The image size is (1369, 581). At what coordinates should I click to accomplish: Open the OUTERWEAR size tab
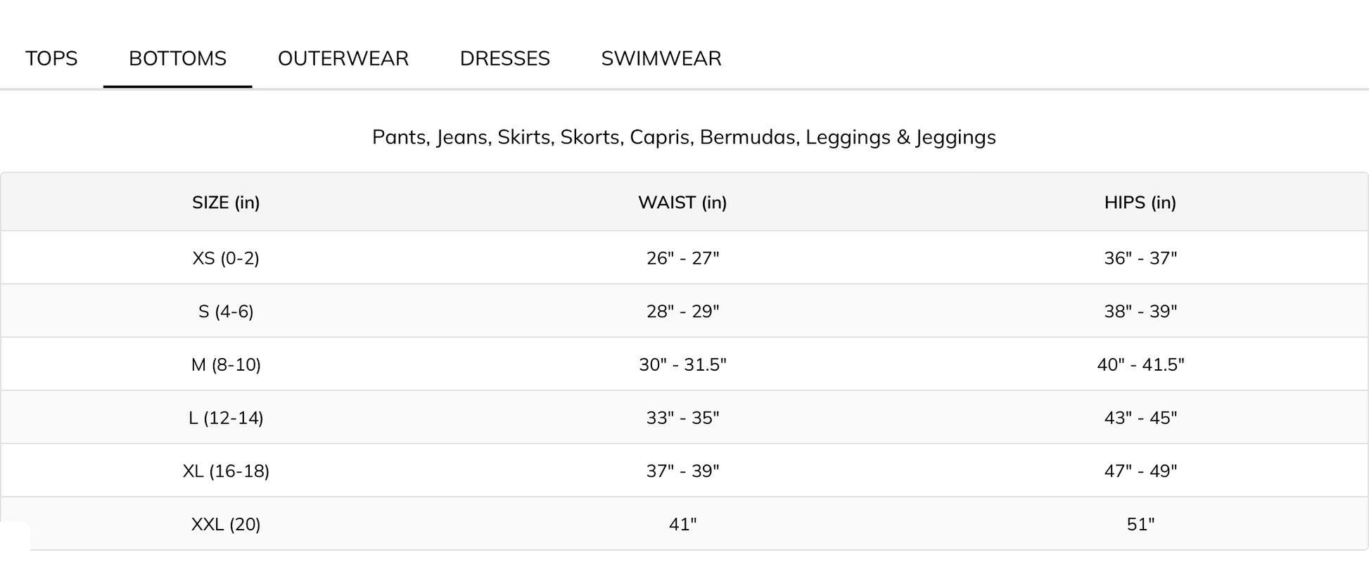tap(343, 58)
